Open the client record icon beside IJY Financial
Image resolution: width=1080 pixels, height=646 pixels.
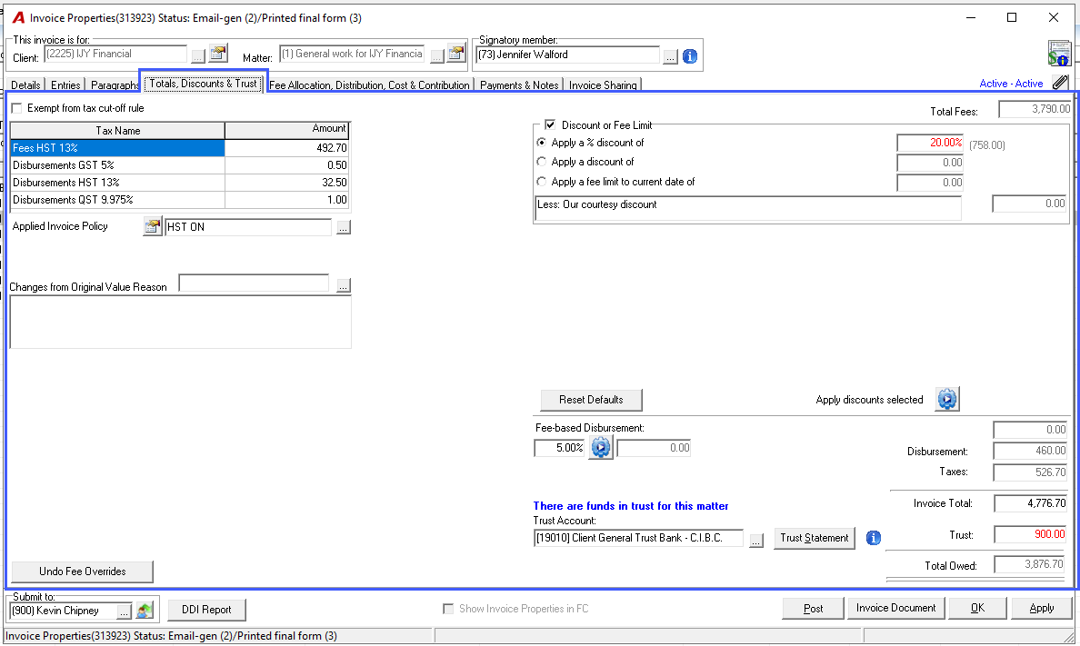(x=218, y=54)
